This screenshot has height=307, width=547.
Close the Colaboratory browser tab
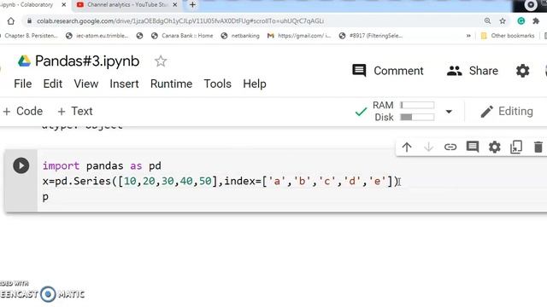pyautogui.click(x=64, y=5)
